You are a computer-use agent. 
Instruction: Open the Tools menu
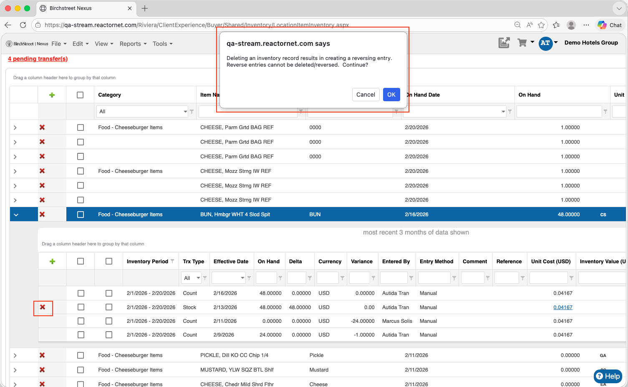pyautogui.click(x=162, y=44)
